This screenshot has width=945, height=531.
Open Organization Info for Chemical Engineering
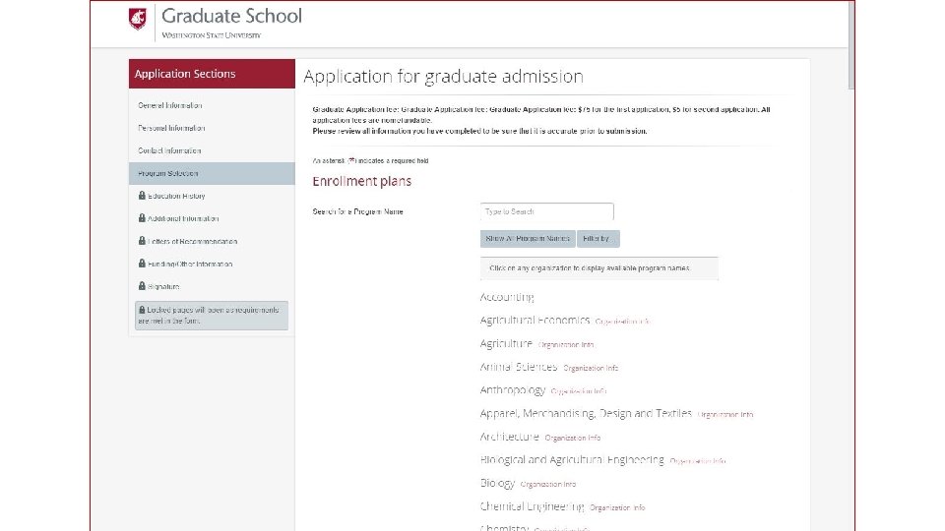tap(617, 507)
